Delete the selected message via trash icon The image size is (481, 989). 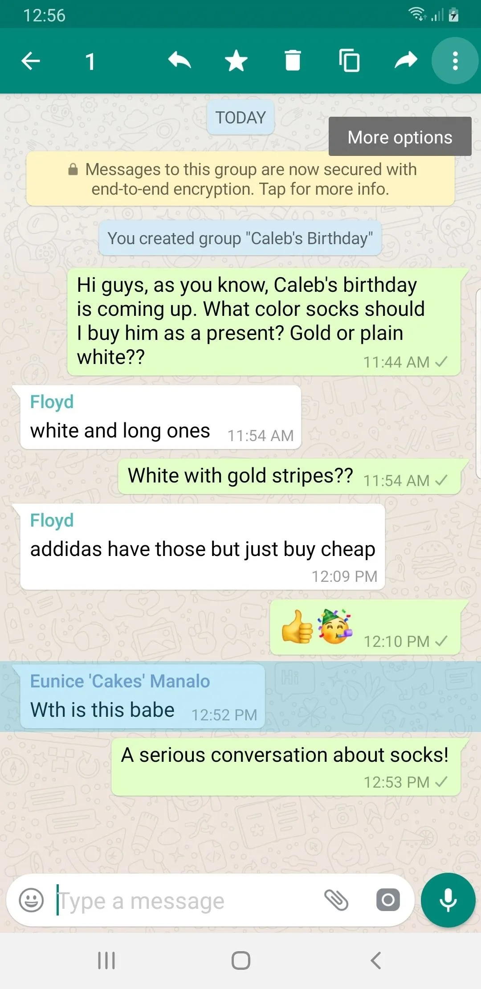293,61
